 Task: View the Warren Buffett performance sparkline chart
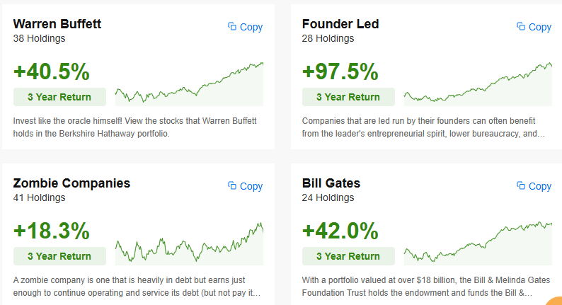click(189, 84)
